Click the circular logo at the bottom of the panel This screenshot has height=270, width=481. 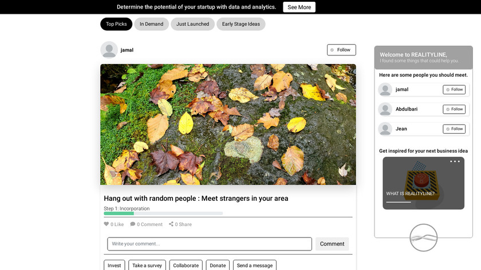(423, 237)
